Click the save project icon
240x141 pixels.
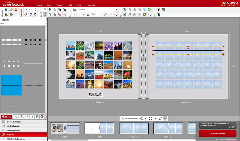pos(6,9)
